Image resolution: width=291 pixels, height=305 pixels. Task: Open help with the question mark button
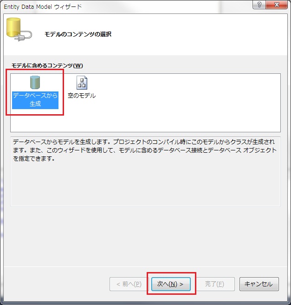coord(259,5)
